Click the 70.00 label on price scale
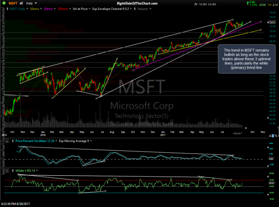279x207 pixels. tap(272, 31)
